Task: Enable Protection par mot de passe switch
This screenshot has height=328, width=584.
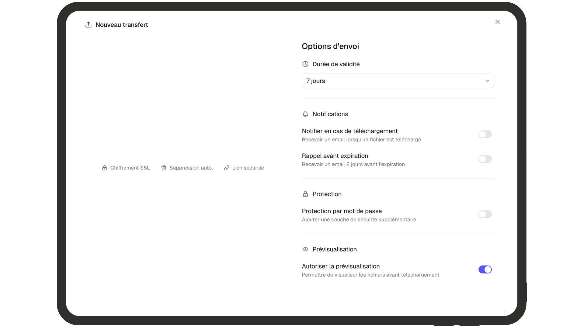Action: 485,214
